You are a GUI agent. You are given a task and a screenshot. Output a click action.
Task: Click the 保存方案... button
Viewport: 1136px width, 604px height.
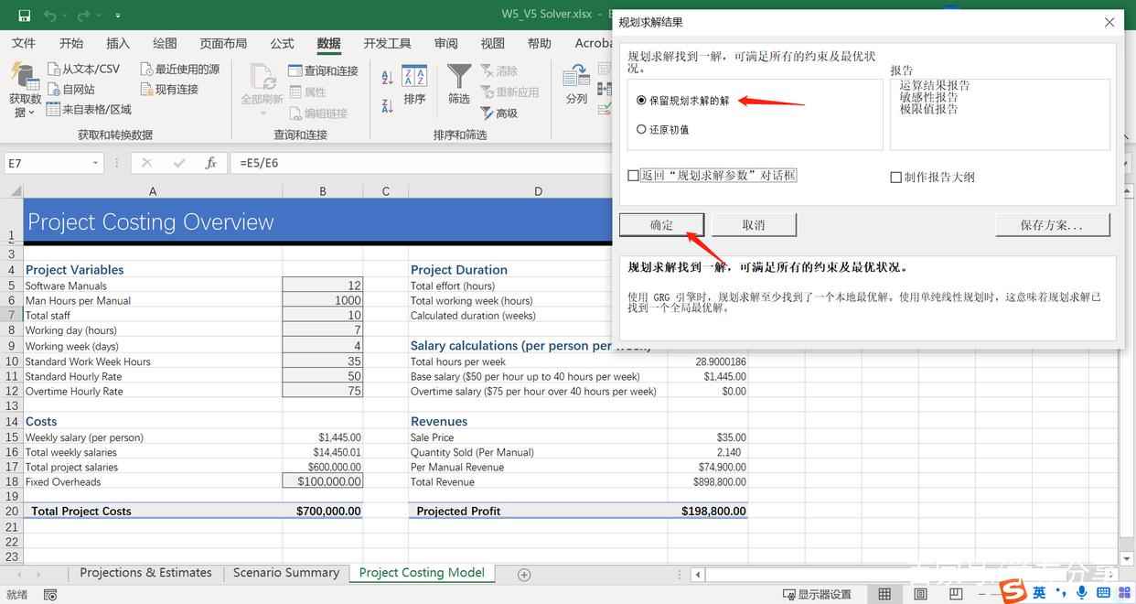1052,225
